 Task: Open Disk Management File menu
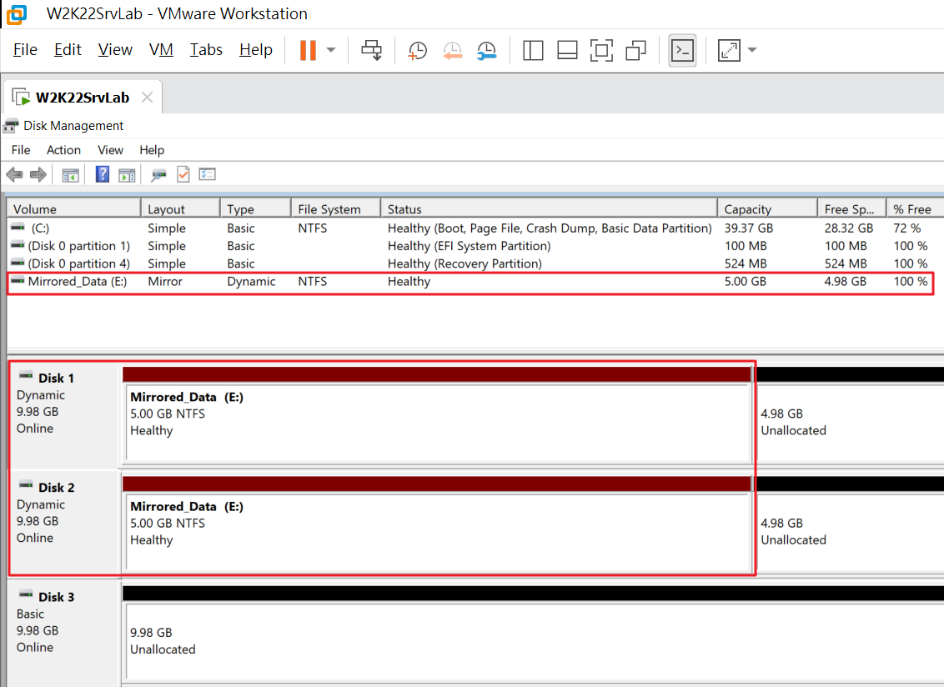21,150
